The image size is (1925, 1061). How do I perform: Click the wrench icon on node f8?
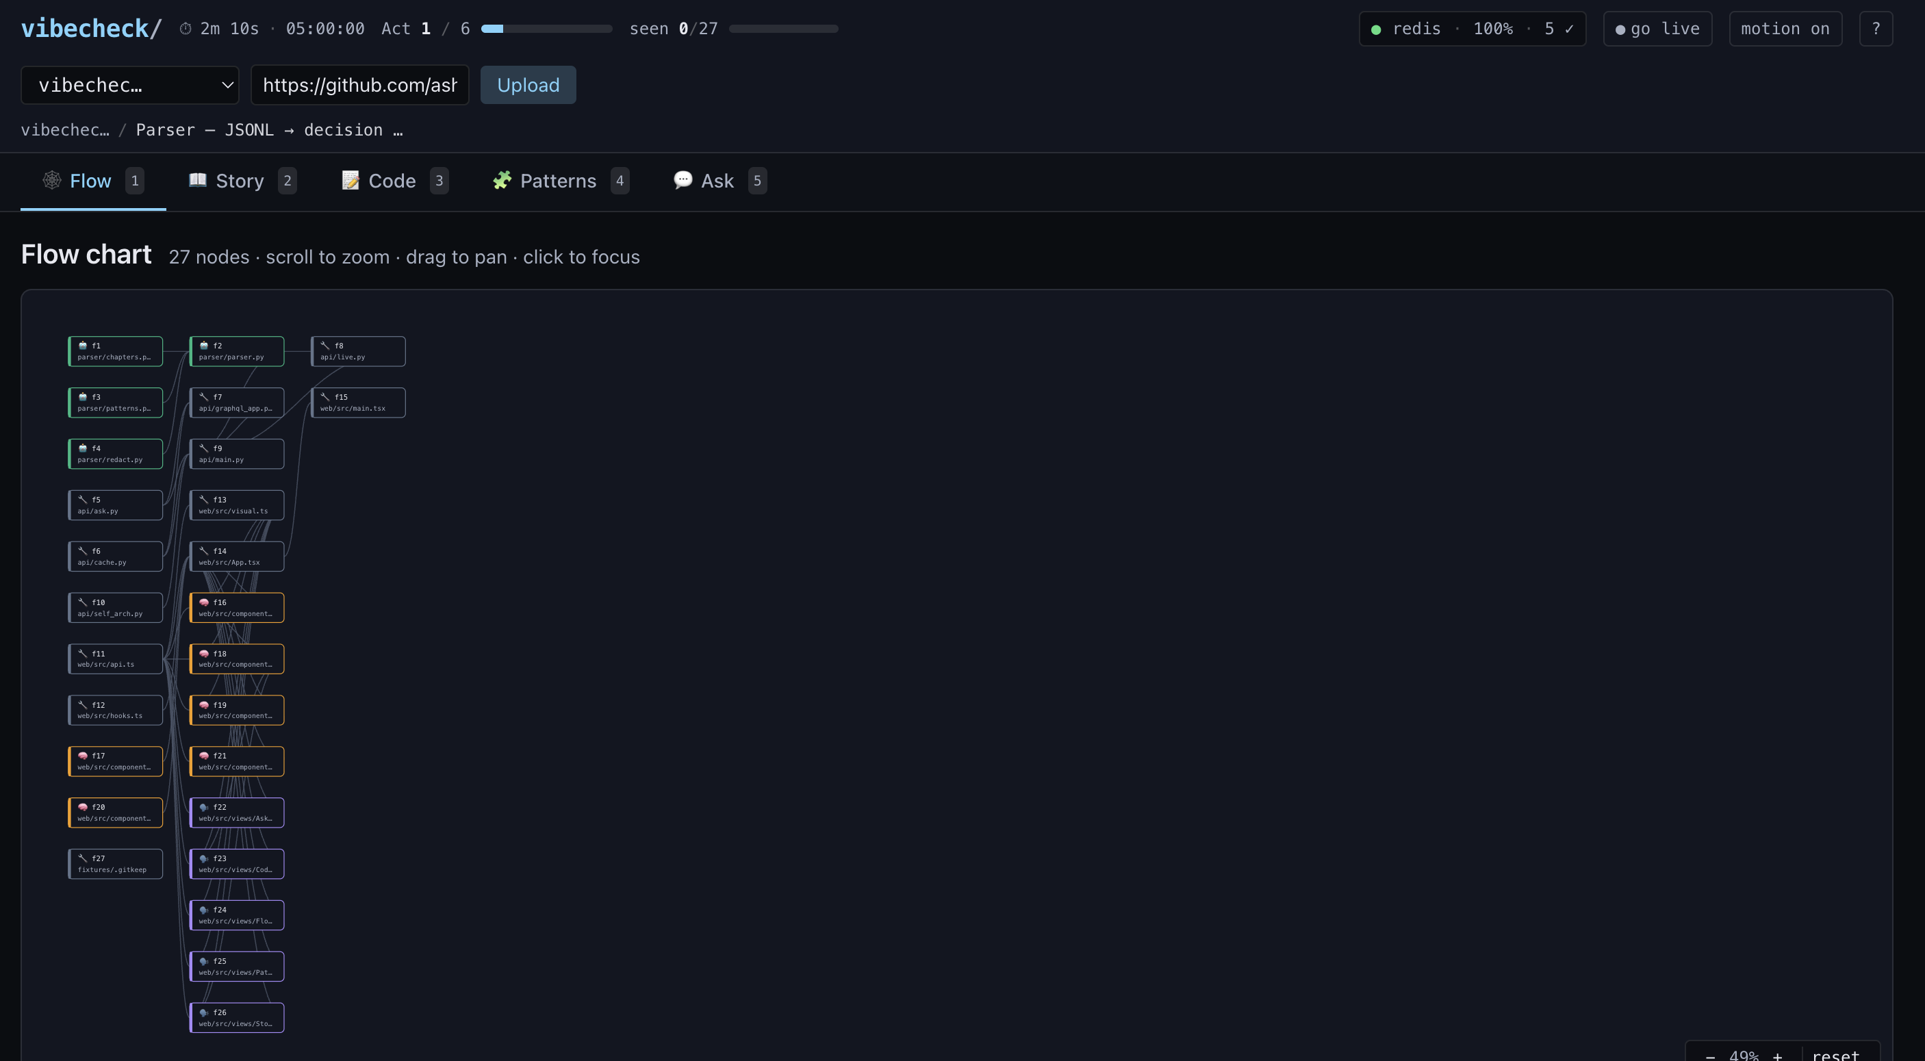pos(325,345)
